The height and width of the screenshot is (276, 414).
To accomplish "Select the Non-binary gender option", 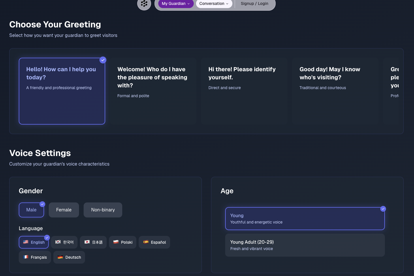I will (x=103, y=210).
